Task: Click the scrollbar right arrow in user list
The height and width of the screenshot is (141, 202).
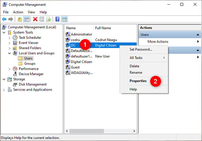Action: coord(134,131)
